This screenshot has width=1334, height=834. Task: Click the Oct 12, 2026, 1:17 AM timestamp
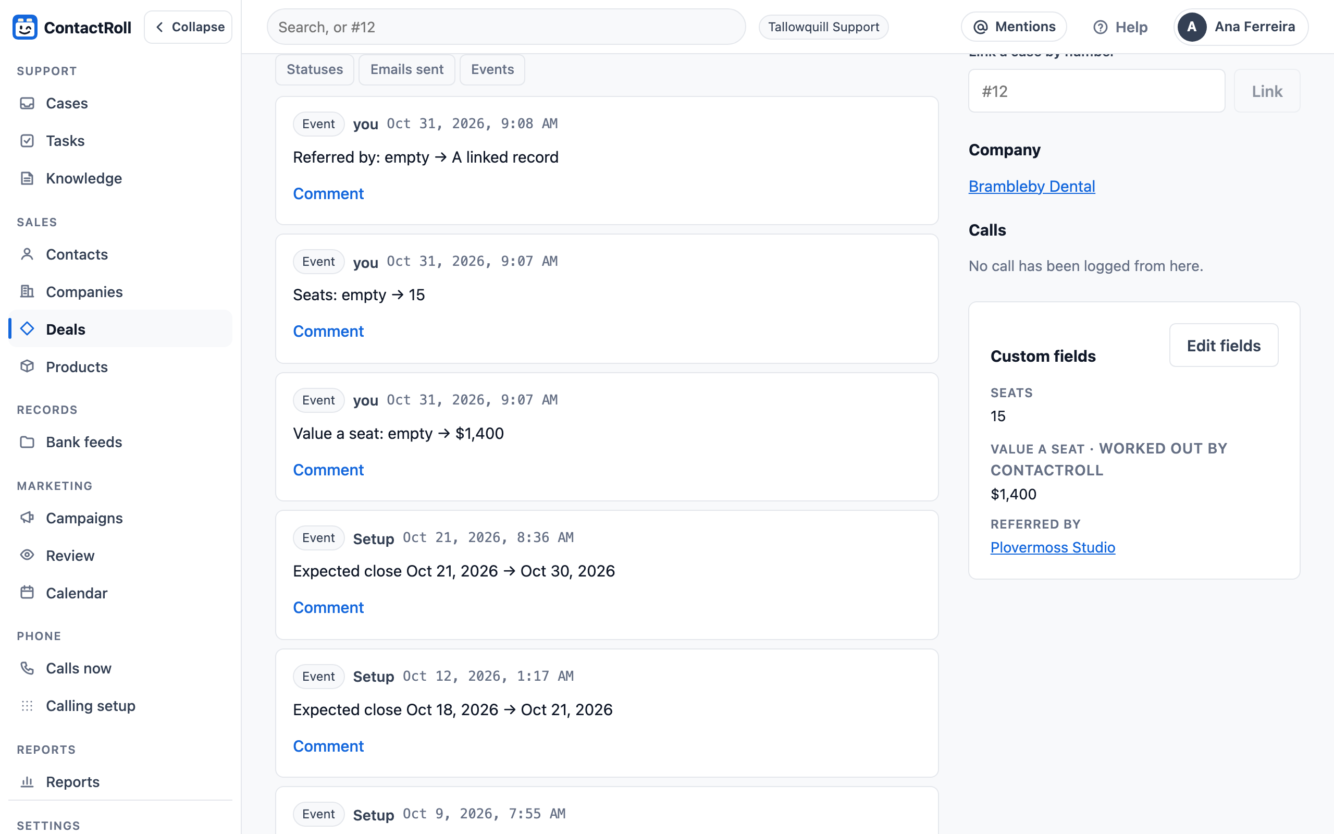pos(488,676)
